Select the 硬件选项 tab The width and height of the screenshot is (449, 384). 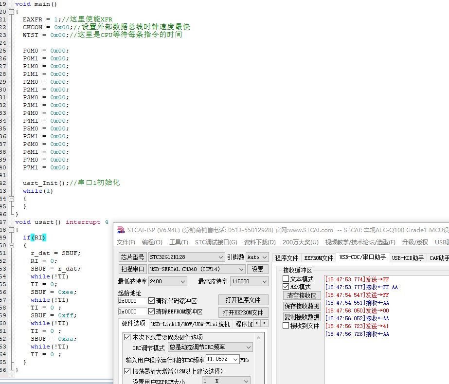click(133, 324)
